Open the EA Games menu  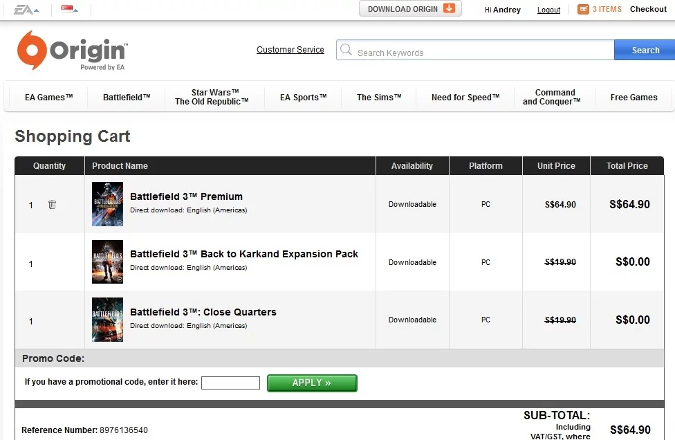point(48,98)
